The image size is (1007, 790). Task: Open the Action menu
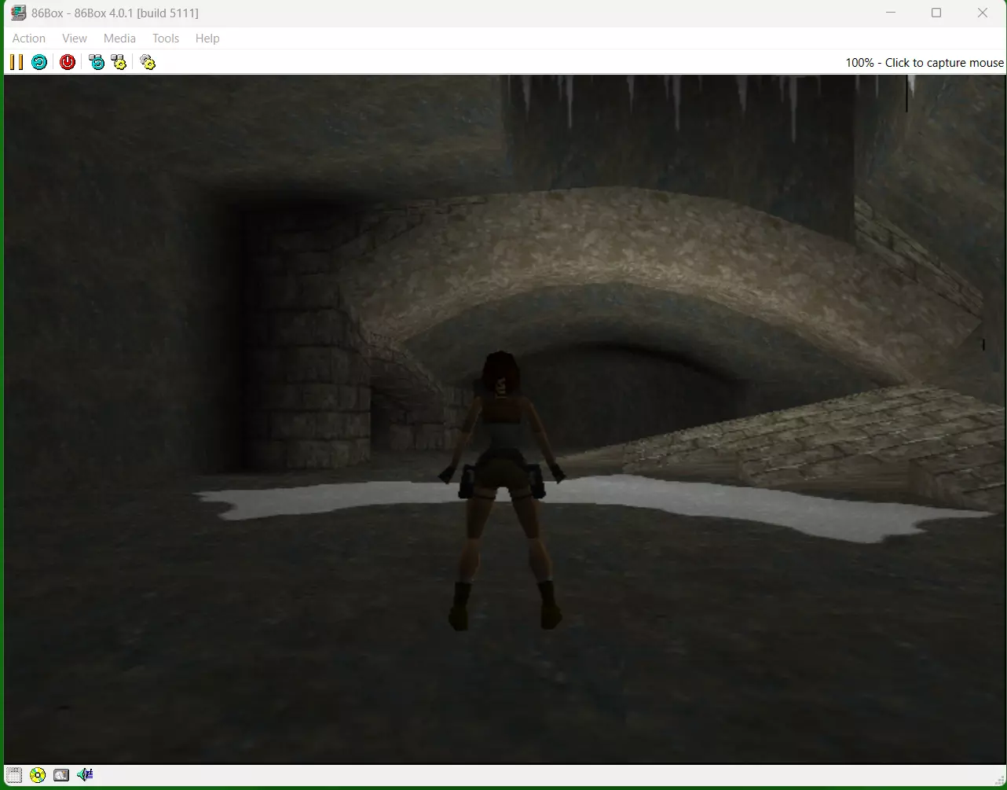click(29, 39)
